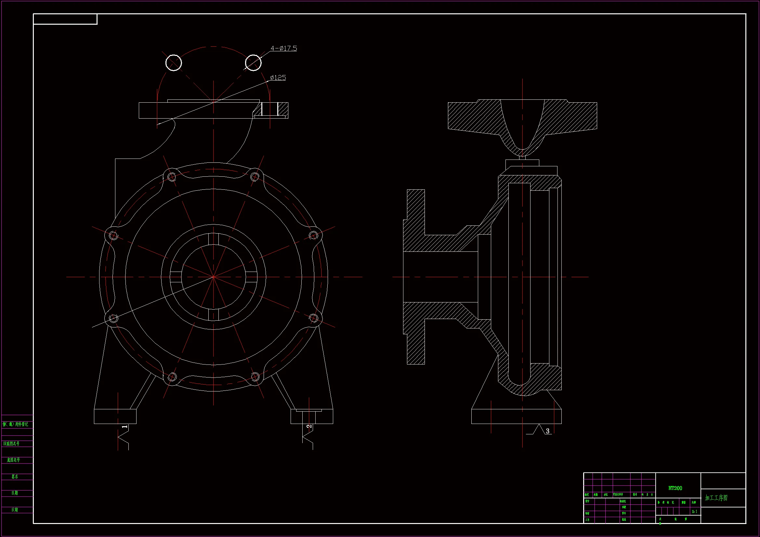The height and width of the screenshot is (537, 760).
Task: Click the 4-ø17.5 dimension label
Action: click(x=284, y=48)
